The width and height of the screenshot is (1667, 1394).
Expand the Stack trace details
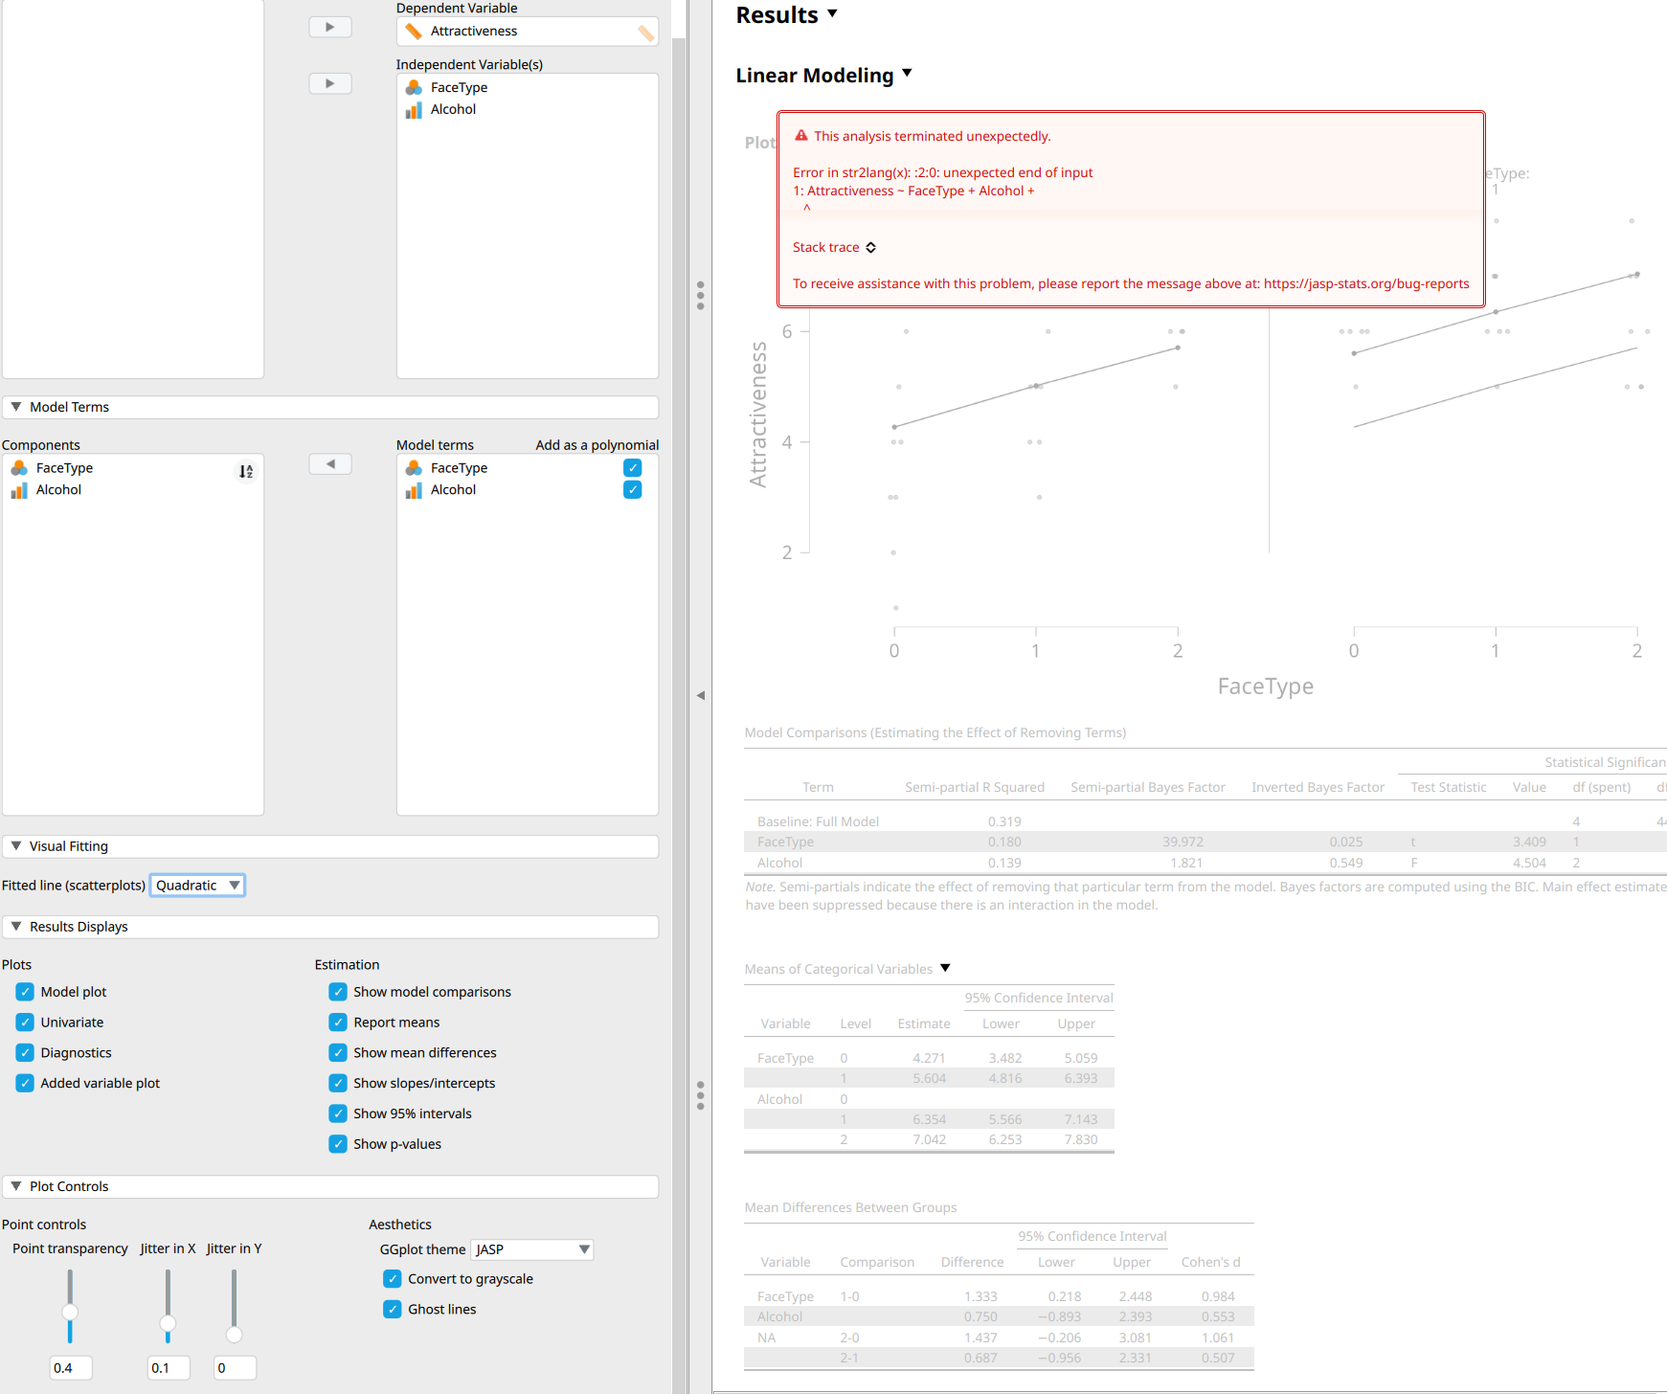click(x=869, y=247)
